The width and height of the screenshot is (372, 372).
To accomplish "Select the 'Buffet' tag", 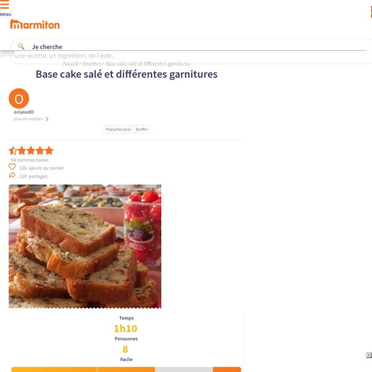I will pyautogui.click(x=141, y=130).
